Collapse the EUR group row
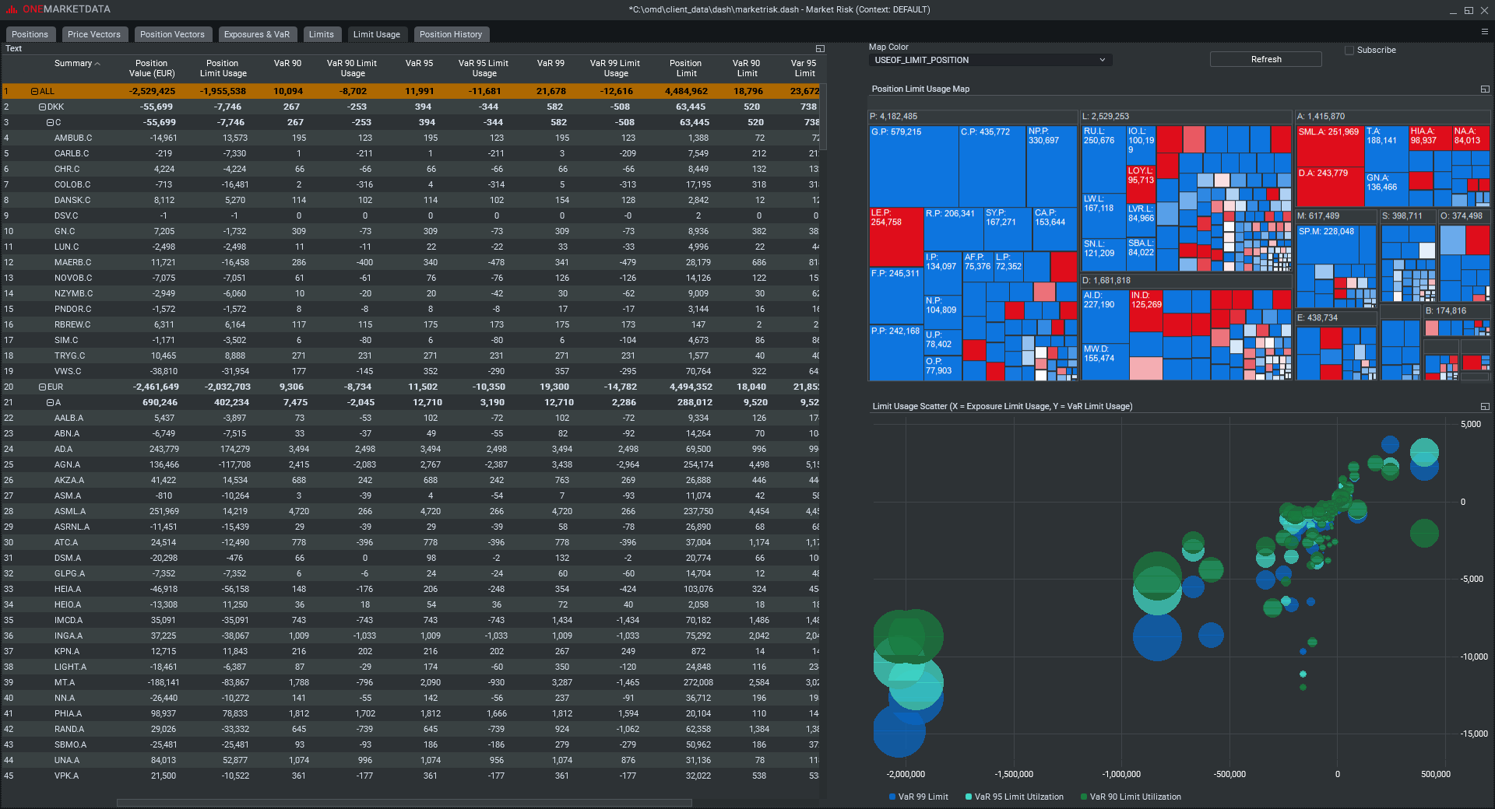This screenshot has height=809, width=1495. (x=42, y=387)
